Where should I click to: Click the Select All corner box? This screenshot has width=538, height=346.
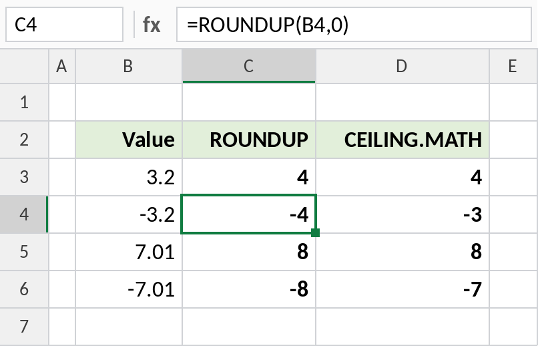[24, 66]
